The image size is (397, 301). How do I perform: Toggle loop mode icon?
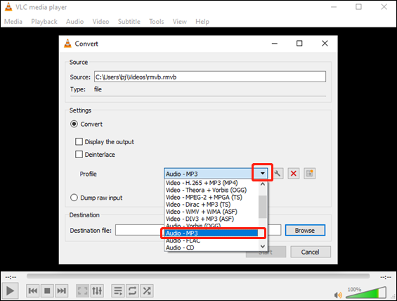132,290
